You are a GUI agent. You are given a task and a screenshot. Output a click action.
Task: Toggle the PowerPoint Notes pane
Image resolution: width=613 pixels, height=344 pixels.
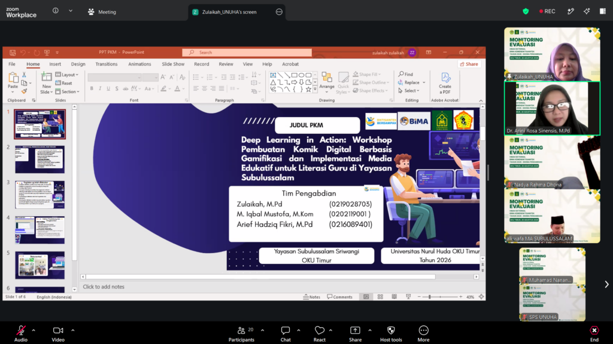311,297
